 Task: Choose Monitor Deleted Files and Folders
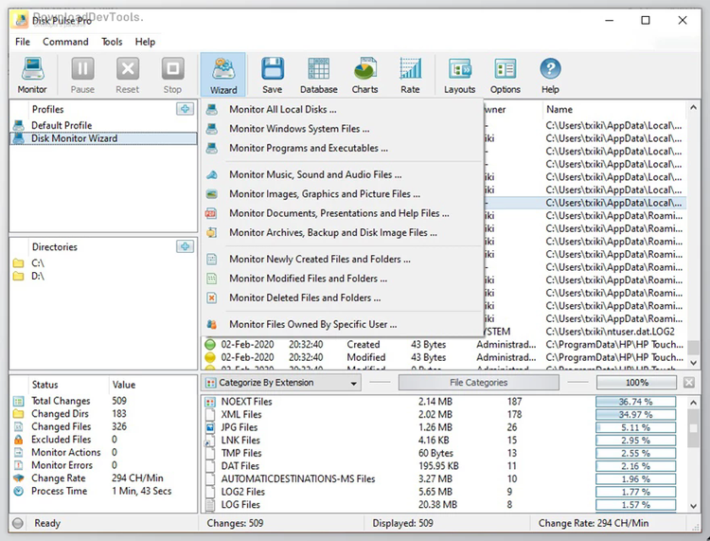point(342,298)
